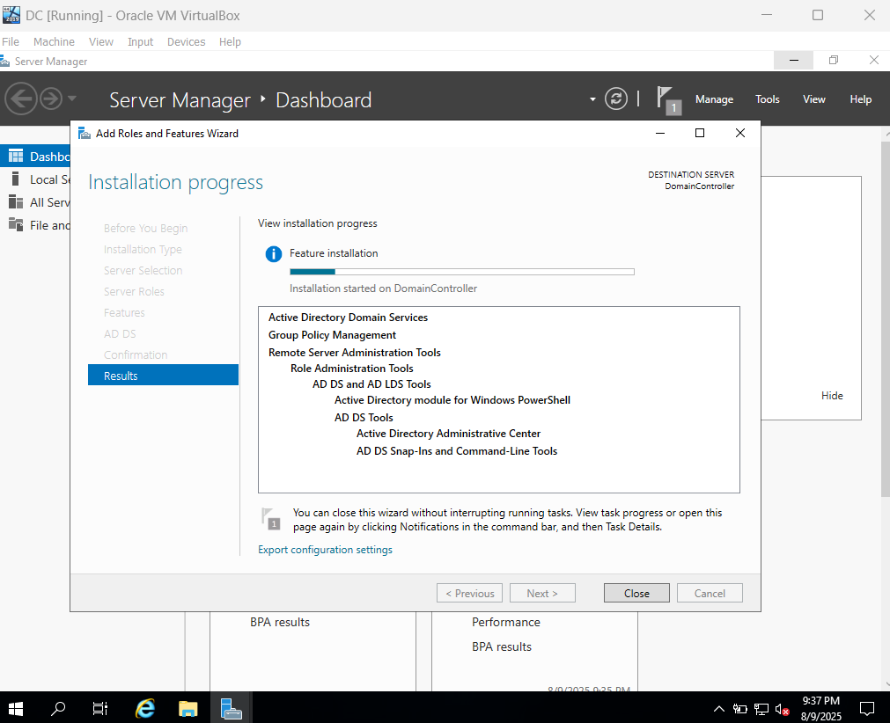Open the navigation history dropdown arrow
This screenshot has height=723, width=890.
point(72,99)
